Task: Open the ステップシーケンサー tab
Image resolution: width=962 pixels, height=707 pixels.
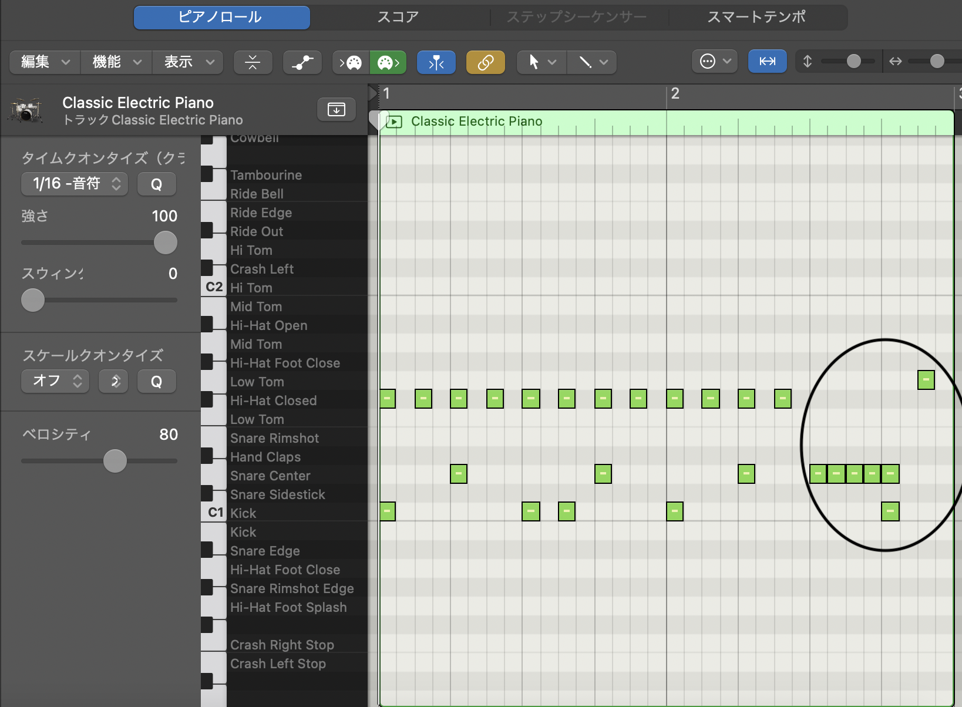Action: point(577,17)
